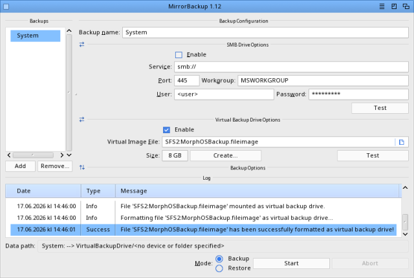Image resolution: width=414 pixels, height=278 pixels.
Task: Click the close gadget at title bar left
Action: click(6, 6)
